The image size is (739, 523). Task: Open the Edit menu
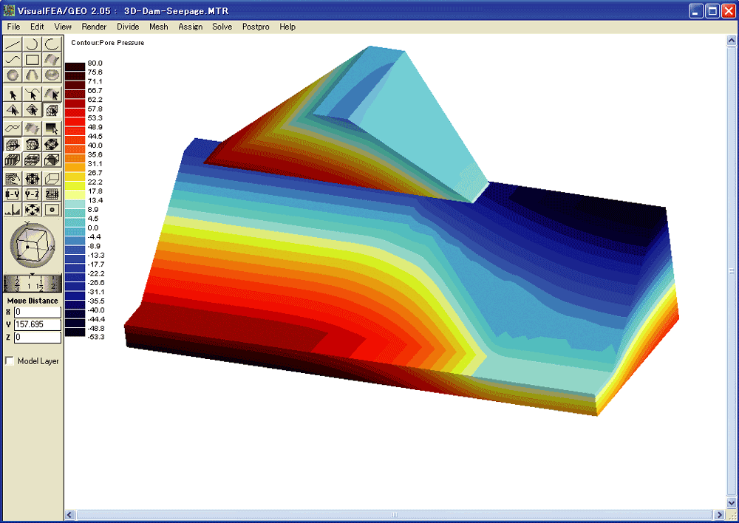pos(37,27)
